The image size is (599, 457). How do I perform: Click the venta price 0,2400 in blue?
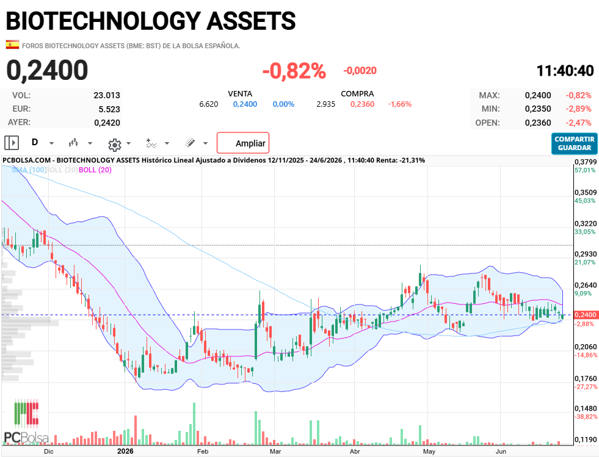[x=245, y=104]
